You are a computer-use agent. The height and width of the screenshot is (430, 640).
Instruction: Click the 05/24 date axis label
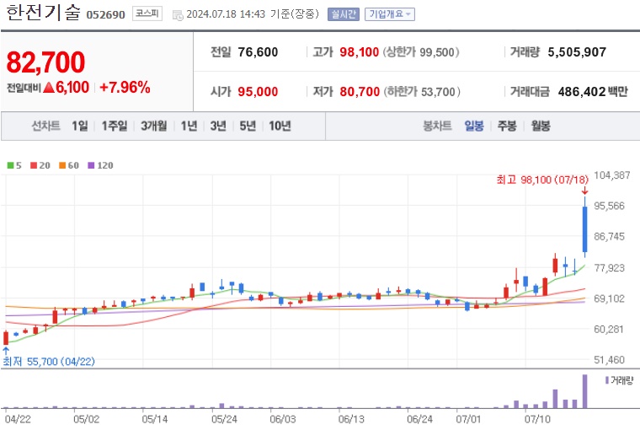[224, 419]
